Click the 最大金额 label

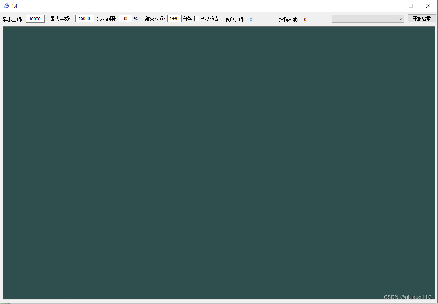60,19
